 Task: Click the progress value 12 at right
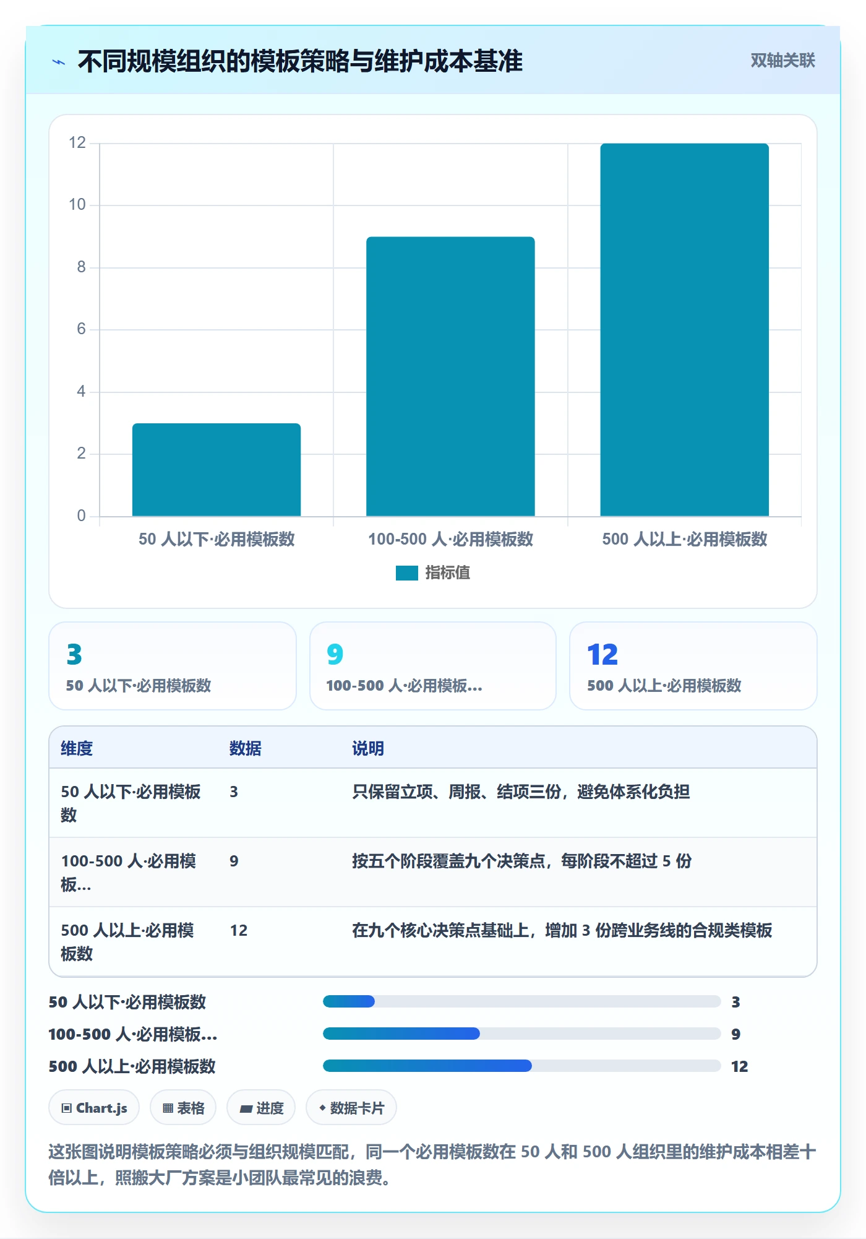pos(739,1066)
